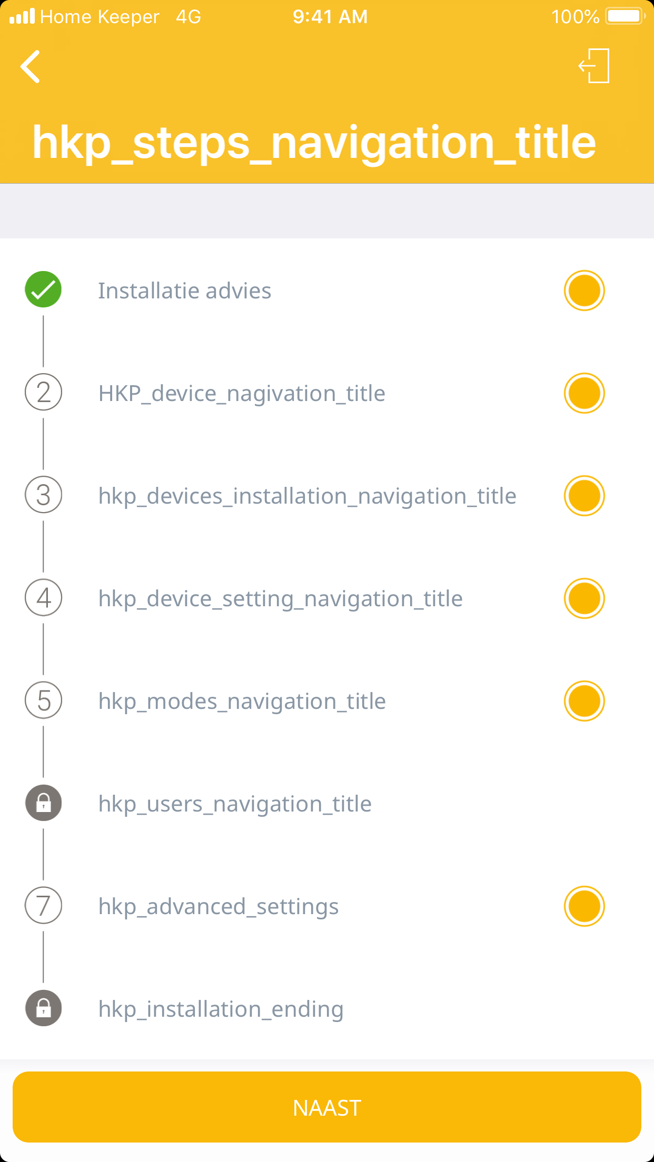The image size is (654, 1162).
Task: Select yellow radio for Installatie advies
Action: click(584, 290)
